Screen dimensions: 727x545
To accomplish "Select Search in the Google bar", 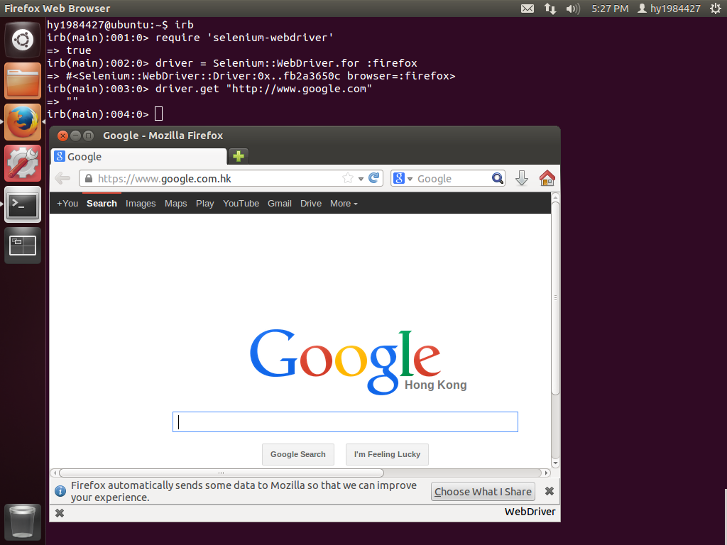I will 102,204.
